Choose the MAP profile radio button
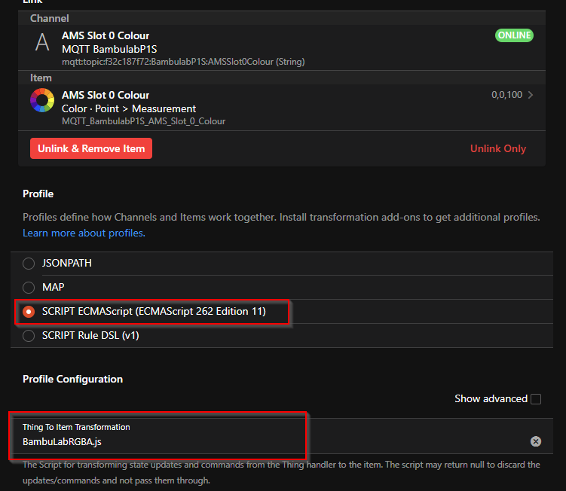Screen dimensions: 566x491 (x=29, y=288)
